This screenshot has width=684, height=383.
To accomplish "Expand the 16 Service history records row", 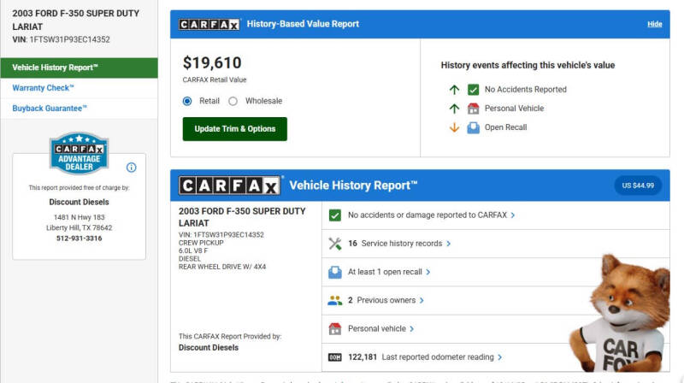I will tap(398, 244).
